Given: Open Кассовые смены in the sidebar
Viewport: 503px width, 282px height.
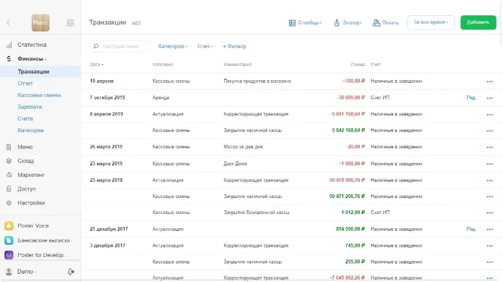Looking at the screenshot, I should tap(39, 95).
